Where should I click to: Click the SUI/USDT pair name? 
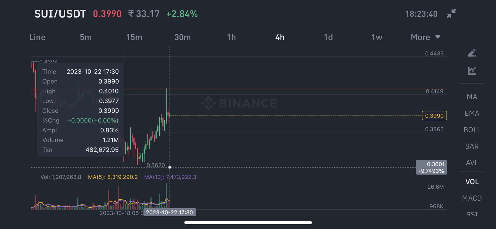pos(60,14)
